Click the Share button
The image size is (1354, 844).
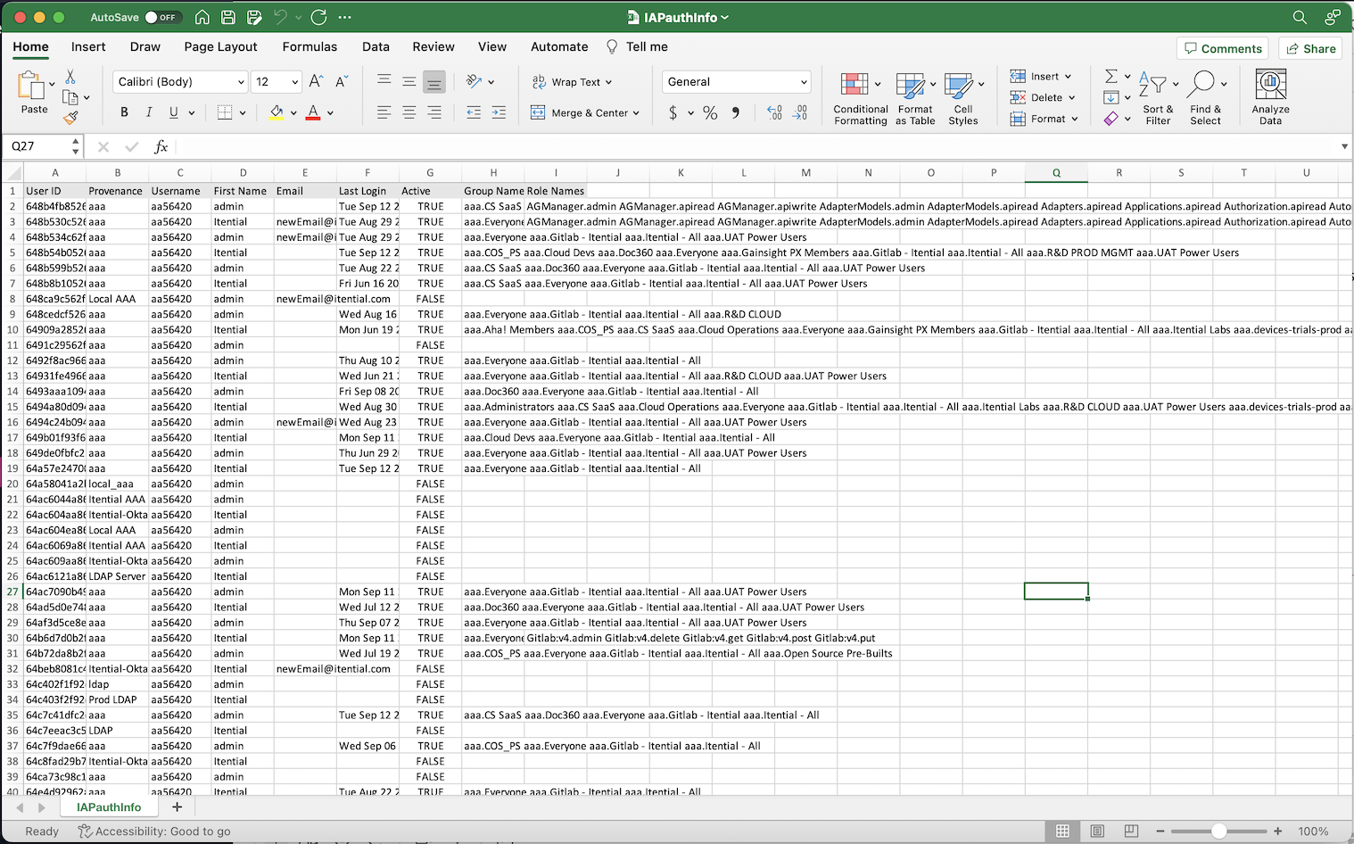tap(1310, 48)
